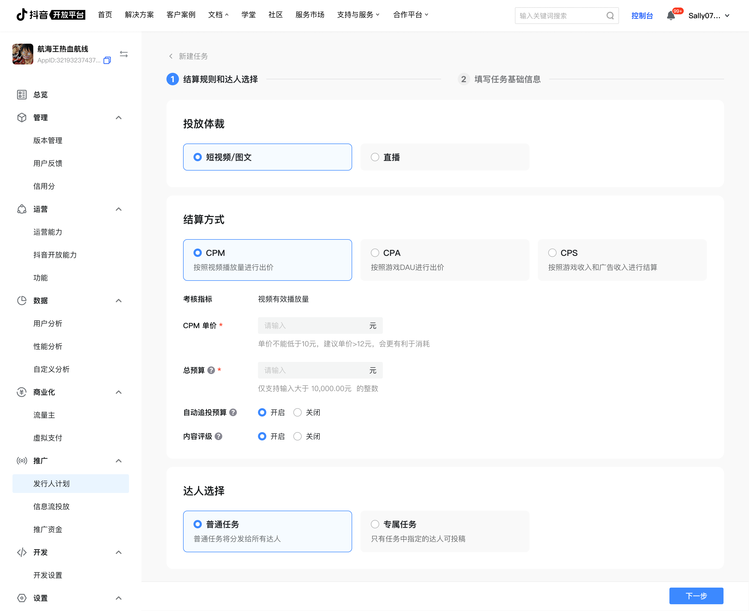Click the 开发 code brackets icon
Image resolution: width=749 pixels, height=611 pixels.
coord(22,552)
